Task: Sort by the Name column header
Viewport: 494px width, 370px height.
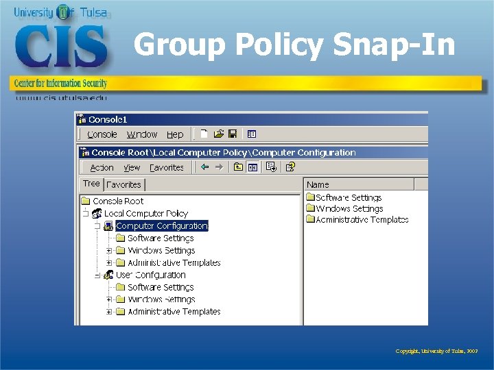Action: 359,185
